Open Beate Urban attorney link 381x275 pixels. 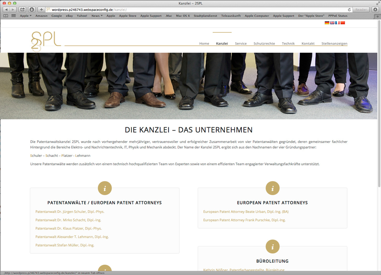click(246, 212)
